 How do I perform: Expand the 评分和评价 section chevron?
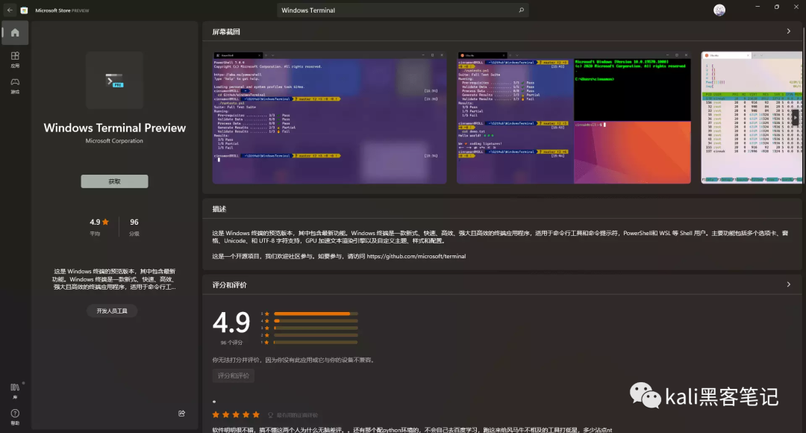click(789, 284)
